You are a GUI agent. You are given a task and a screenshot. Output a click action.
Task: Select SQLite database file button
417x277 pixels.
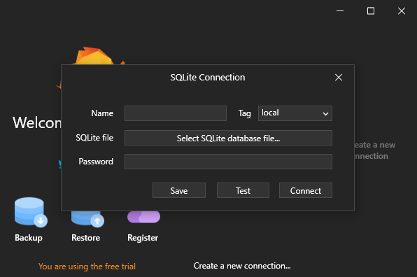[x=228, y=138]
